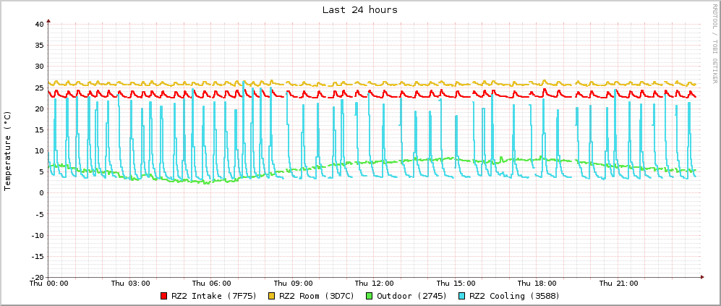Click the 'RRDTOOL / TOBI OETIKER' vertical credit text
The width and height of the screenshot is (721, 306).
(x=714, y=43)
